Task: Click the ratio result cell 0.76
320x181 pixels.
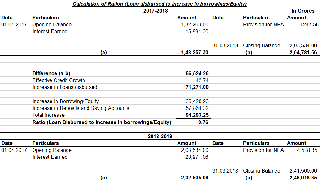Action: pyautogui.click(x=203, y=122)
